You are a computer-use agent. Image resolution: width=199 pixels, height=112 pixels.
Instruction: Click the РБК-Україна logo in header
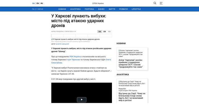[98, 3]
